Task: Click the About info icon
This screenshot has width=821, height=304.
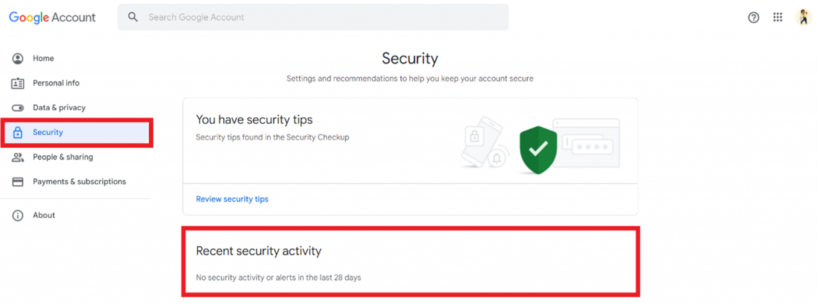Action: click(x=18, y=216)
